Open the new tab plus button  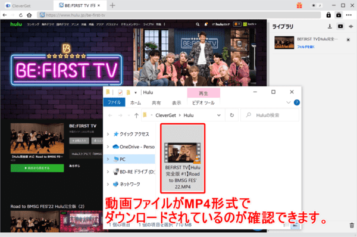click(112, 5)
